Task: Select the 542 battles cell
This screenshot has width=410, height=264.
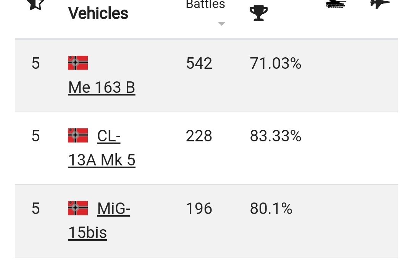Action: click(x=199, y=63)
